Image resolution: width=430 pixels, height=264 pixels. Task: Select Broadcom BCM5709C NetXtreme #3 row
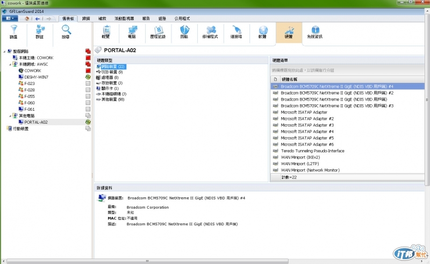[347, 106]
